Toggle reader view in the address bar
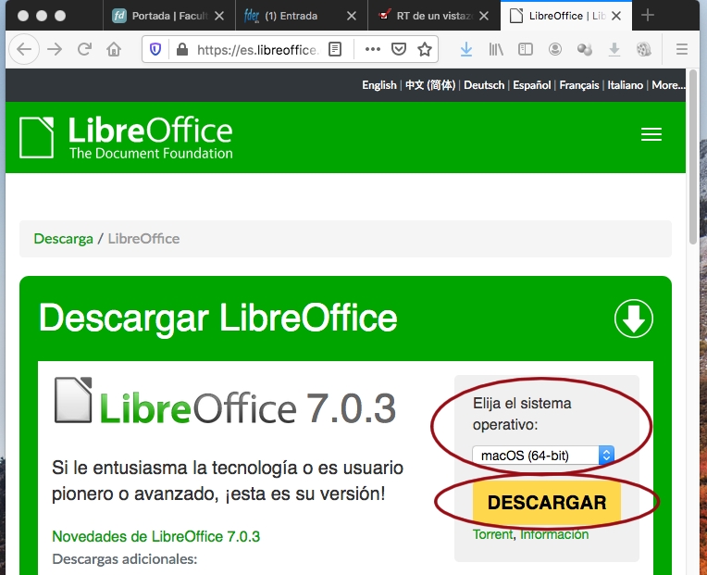This screenshot has width=707, height=575. pyautogui.click(x=335, y=50)
